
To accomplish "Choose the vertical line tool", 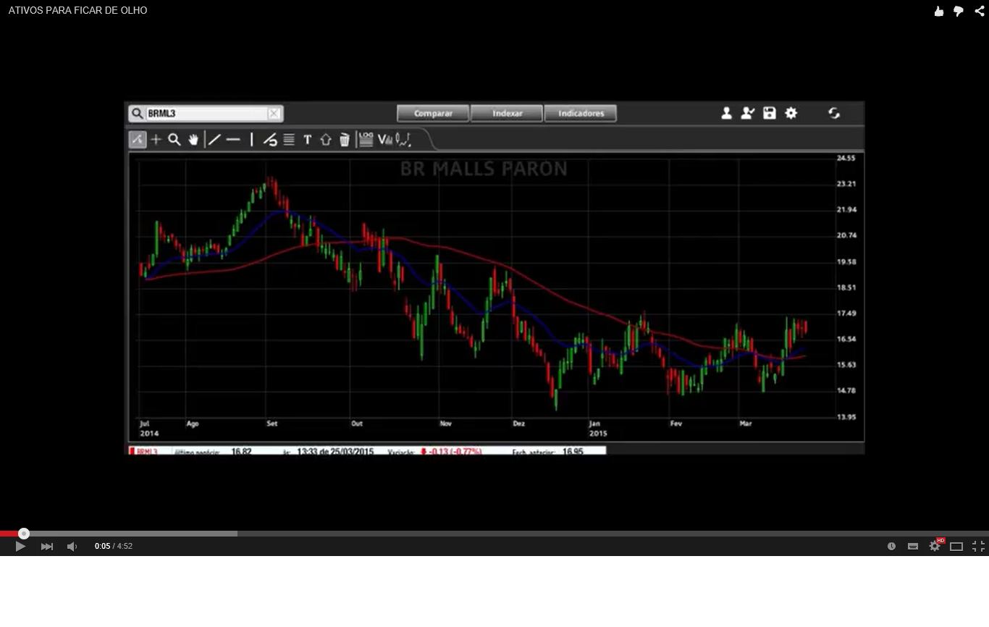I will [x=251, y=140].
